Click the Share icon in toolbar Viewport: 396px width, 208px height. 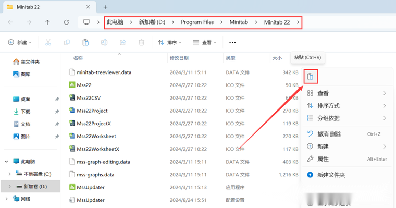coord(123,42)
